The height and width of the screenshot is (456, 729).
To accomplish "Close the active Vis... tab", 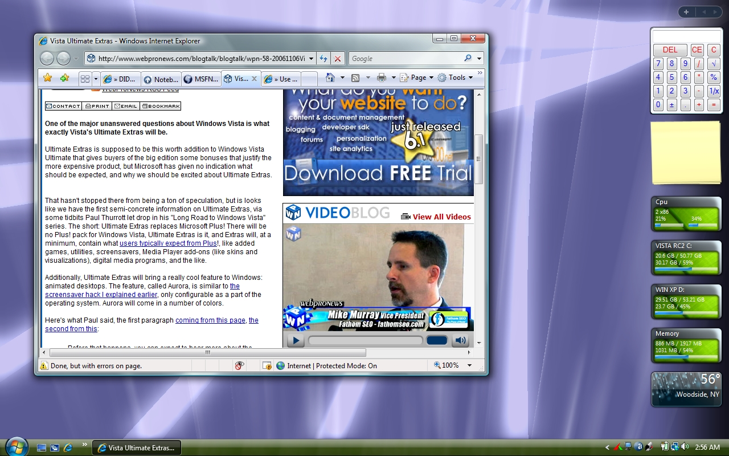I will (x=255, y=79).
